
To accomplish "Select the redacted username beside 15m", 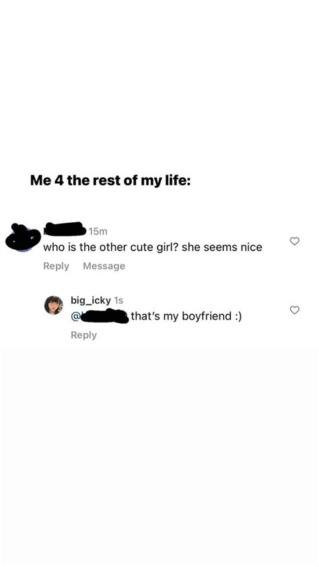I will (65, 229).
